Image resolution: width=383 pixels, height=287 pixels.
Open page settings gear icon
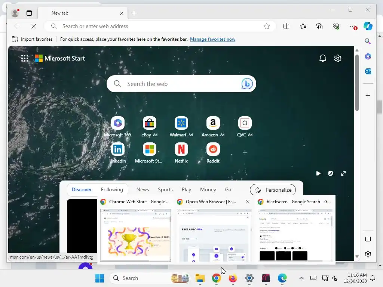click(338, 58)
